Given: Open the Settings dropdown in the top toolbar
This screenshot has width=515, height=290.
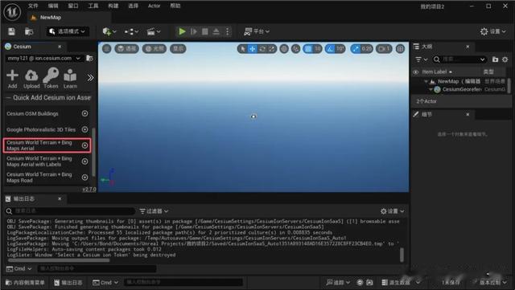Looking at the screenshot, I should [492, 31].
